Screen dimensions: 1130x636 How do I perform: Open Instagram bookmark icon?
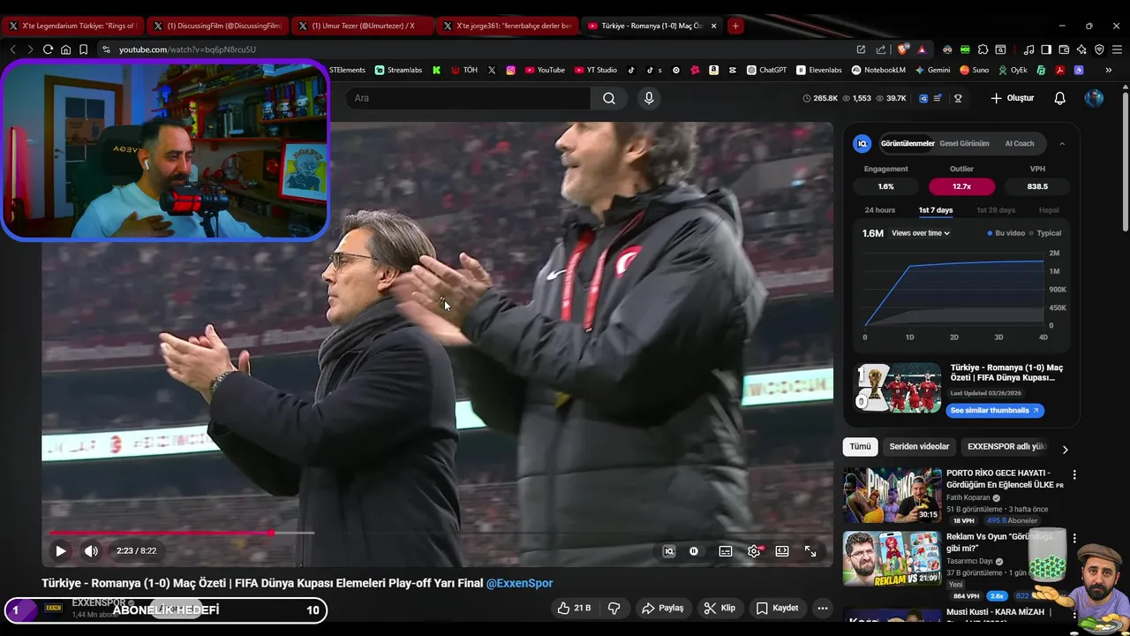pyautogui.click(x=510, y=70)
